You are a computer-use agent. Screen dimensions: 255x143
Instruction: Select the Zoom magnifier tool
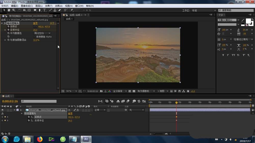[14, 10]
